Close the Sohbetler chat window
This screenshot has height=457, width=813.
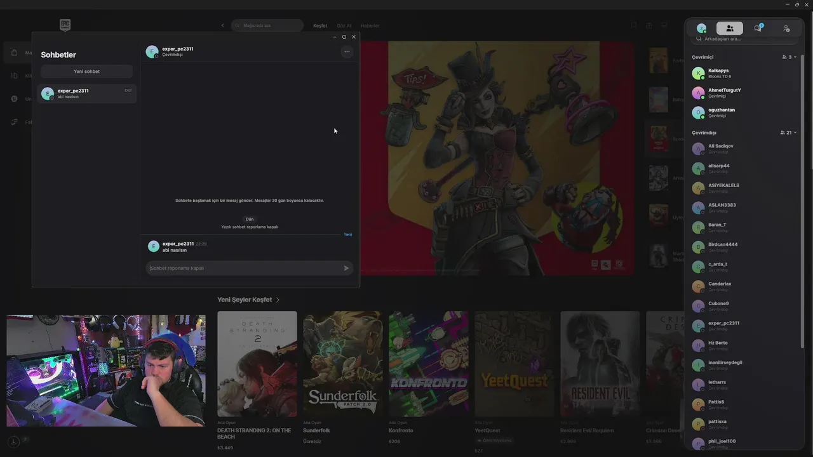click(354, 37)
